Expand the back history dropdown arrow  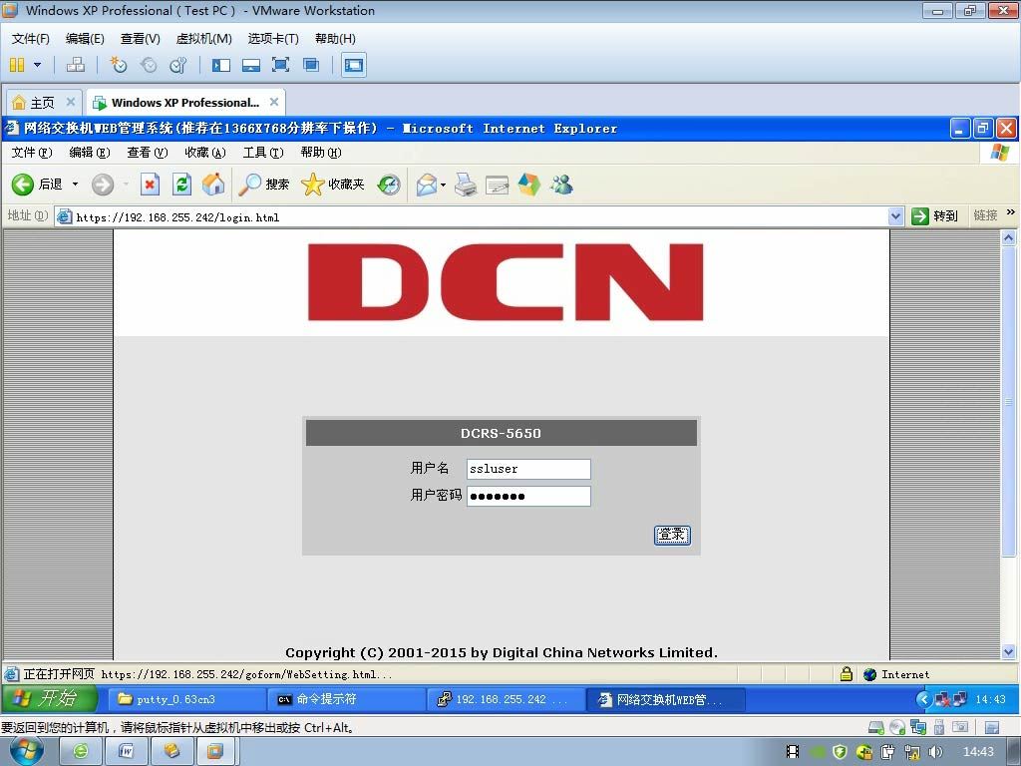[75, 185]
